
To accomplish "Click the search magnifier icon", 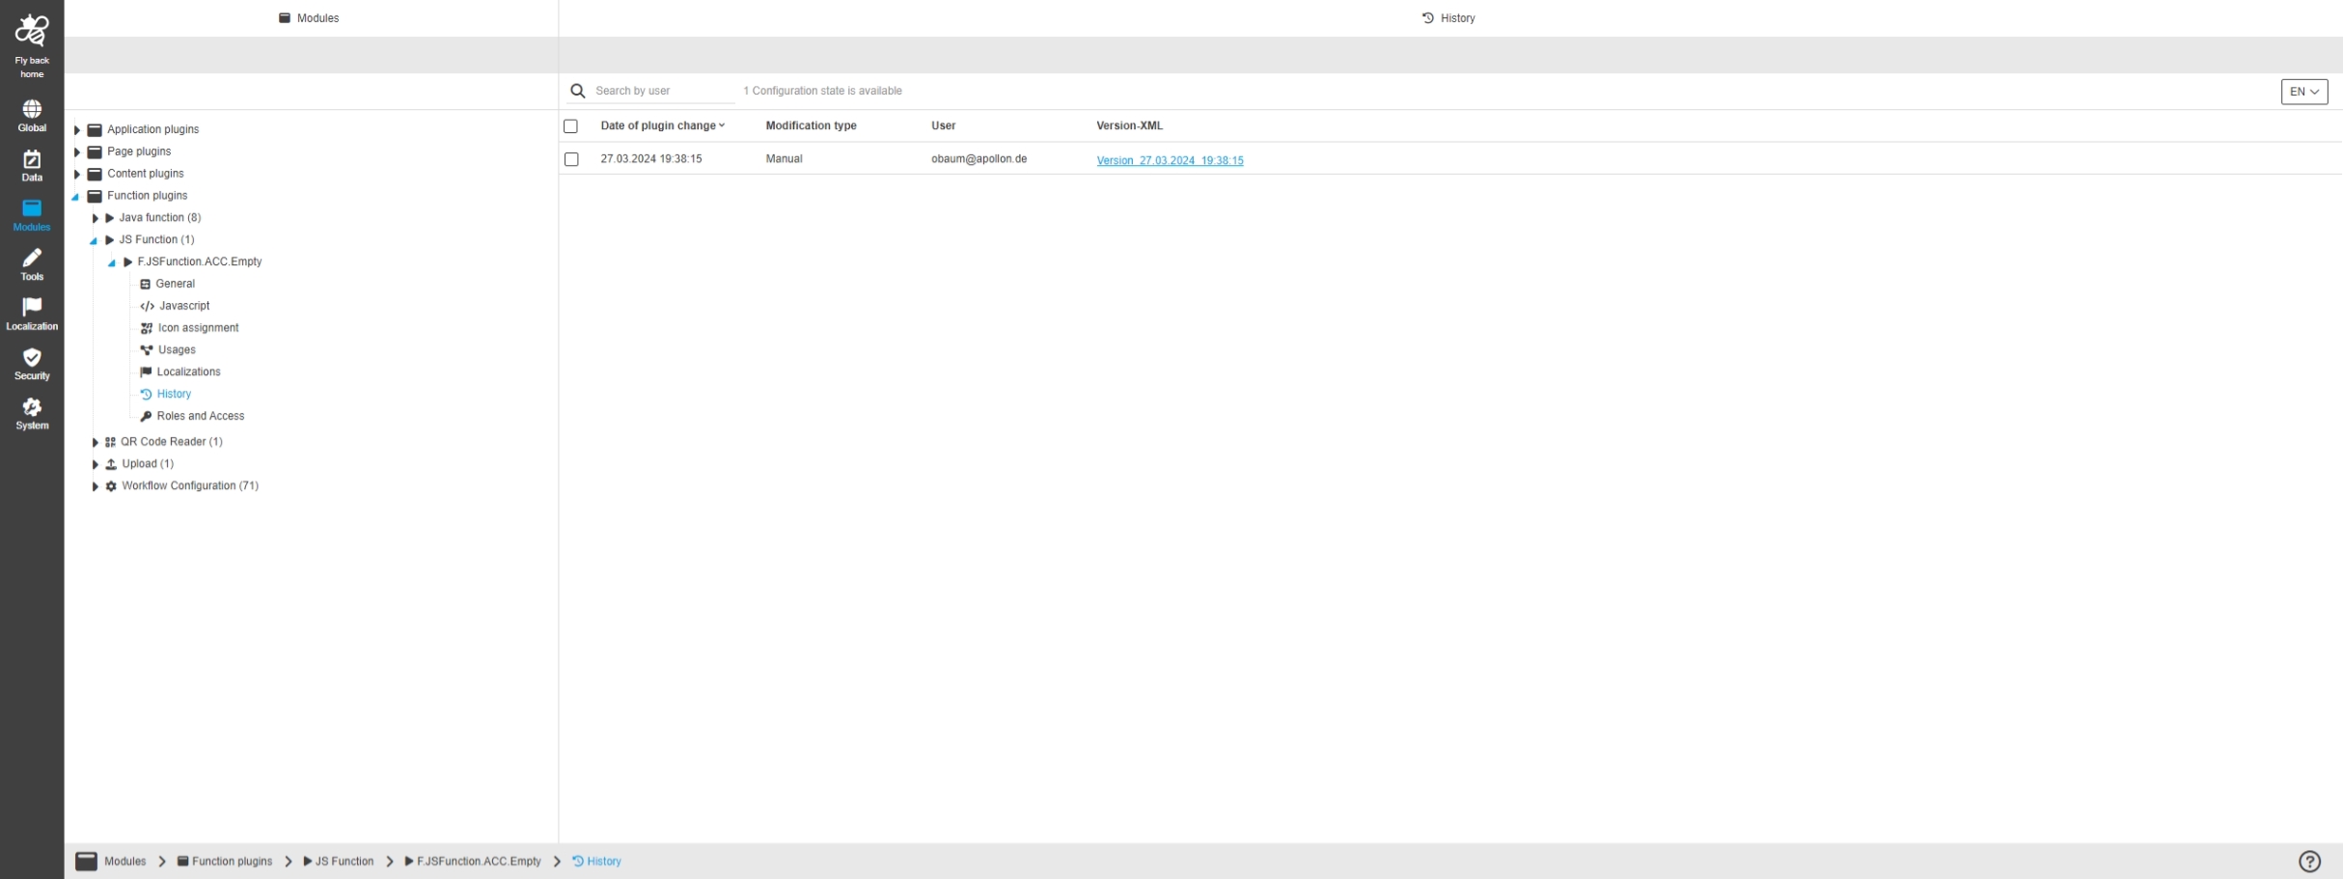I will (x=578, y=91).
